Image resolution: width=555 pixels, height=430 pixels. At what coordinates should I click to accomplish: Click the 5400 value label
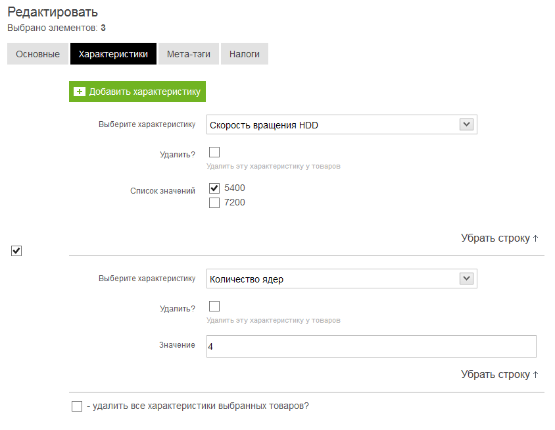235,188
